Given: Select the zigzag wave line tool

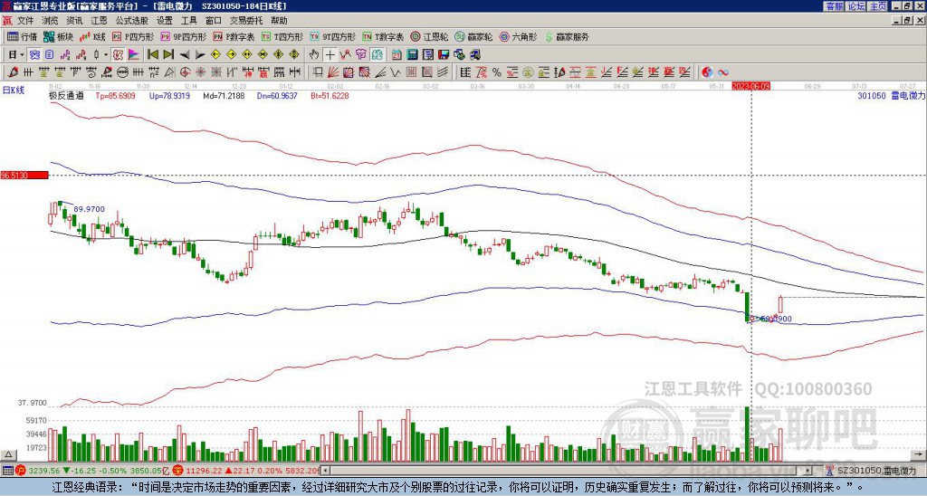Looking at the screenshot, I should tap(395, 72).
